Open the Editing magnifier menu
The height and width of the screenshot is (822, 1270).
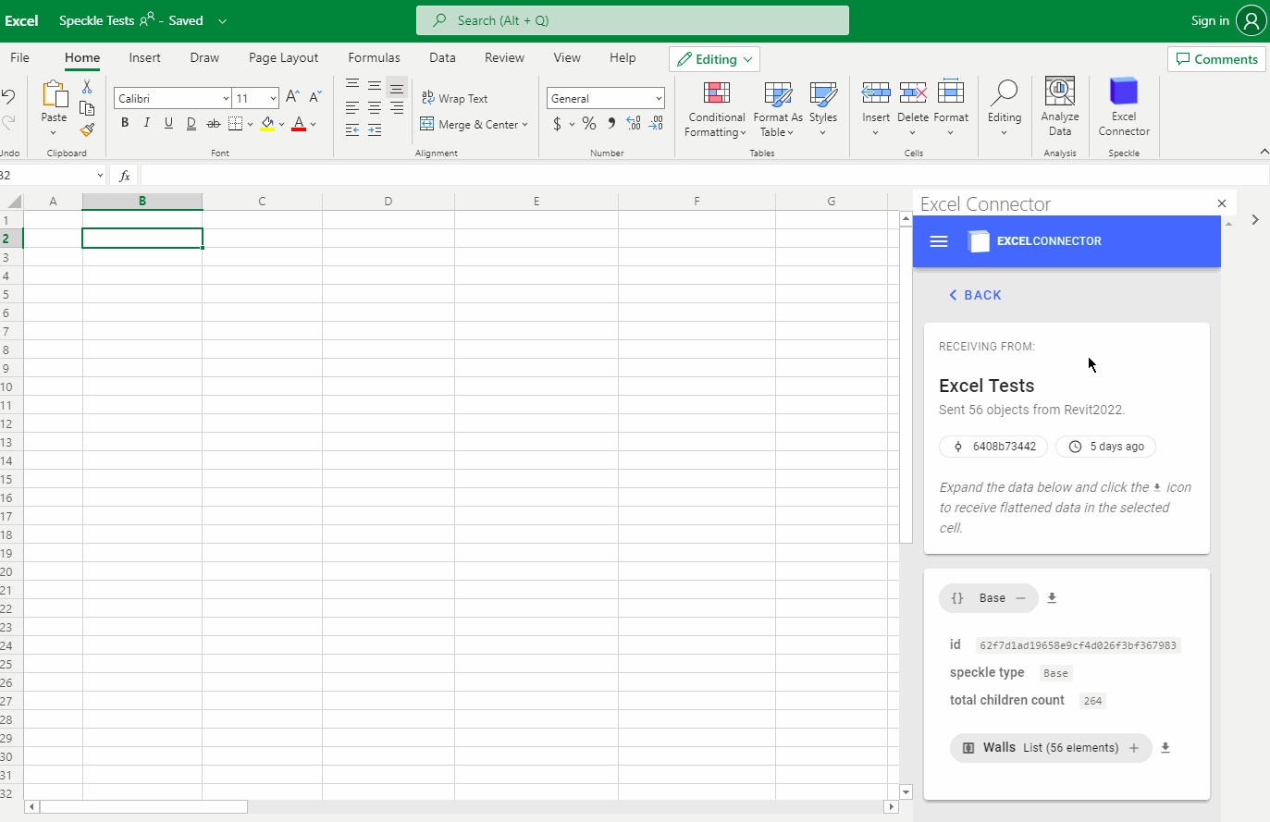[x=1004, y=108]
